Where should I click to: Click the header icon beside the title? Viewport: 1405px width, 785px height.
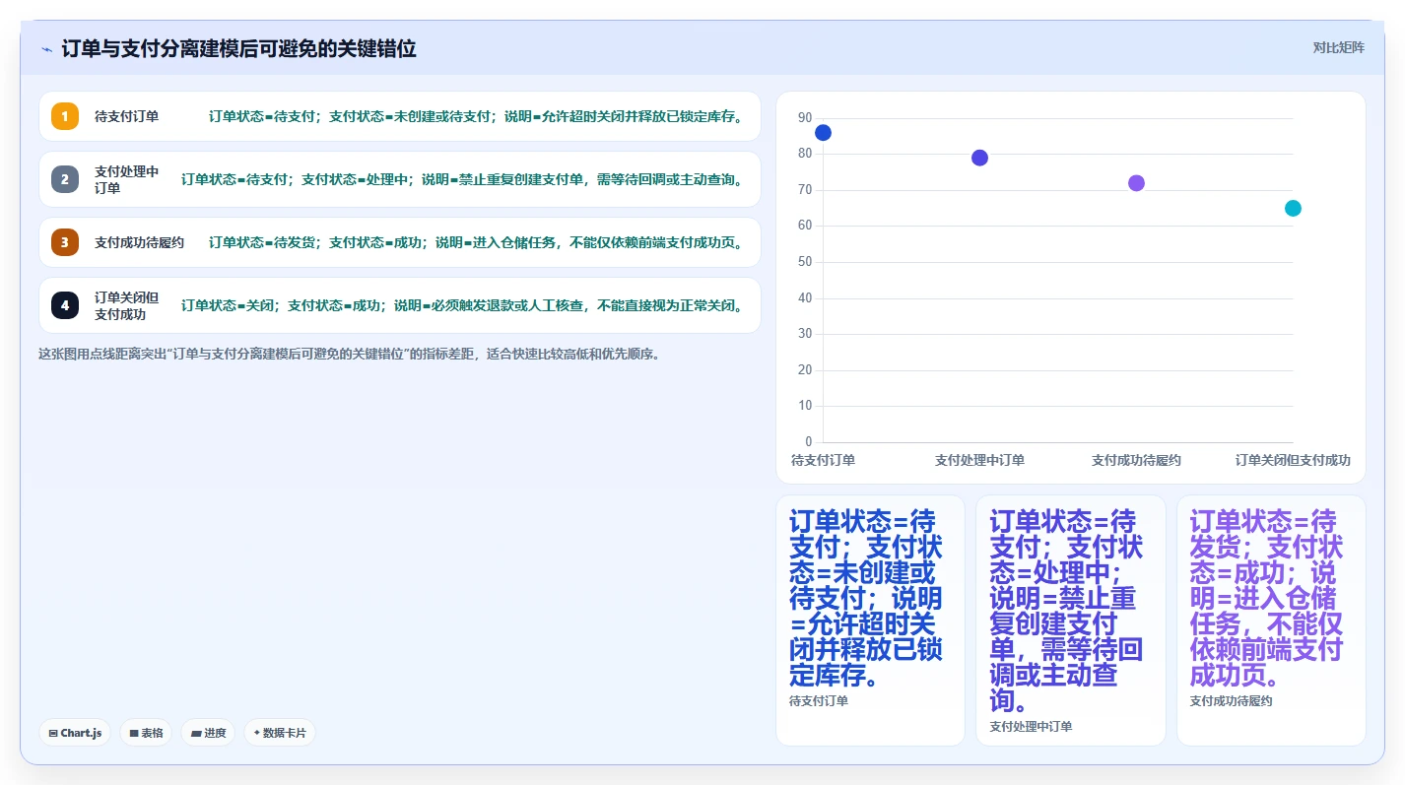pos(46,49)
